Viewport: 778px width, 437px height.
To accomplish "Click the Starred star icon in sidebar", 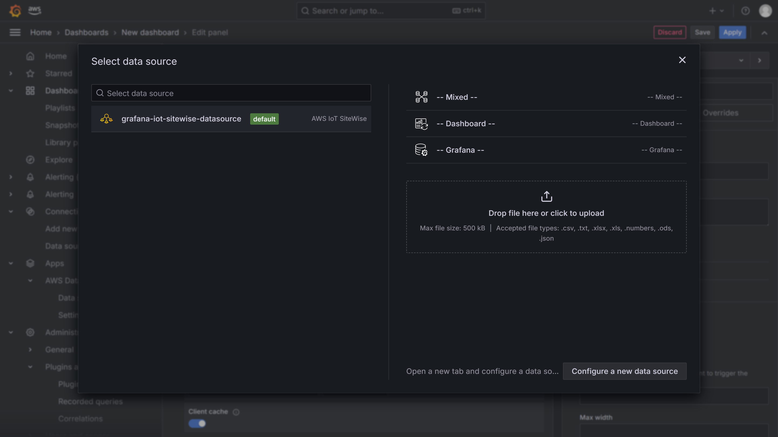I will pos(30,73).
